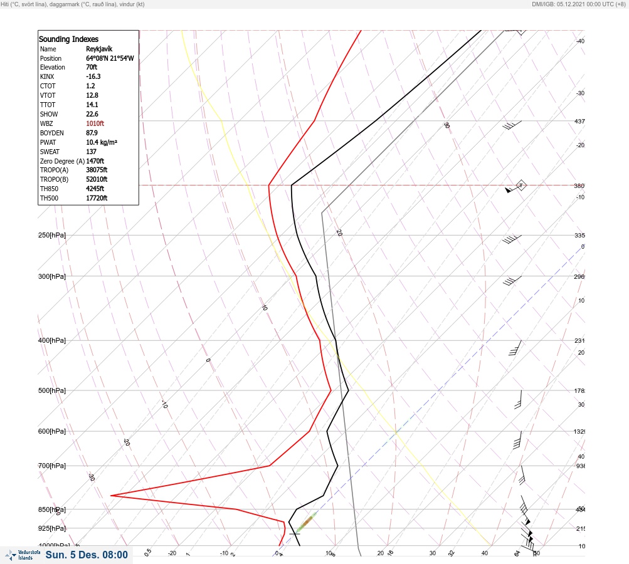Click the SHOW value '22.6'
Image resolution: width=629 pixels, height=564 pixels.
click(92, 114)
